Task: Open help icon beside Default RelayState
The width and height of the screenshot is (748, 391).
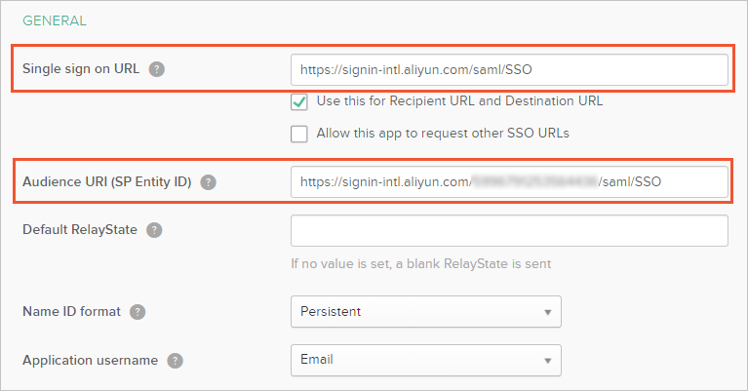Action: (154, 230)
